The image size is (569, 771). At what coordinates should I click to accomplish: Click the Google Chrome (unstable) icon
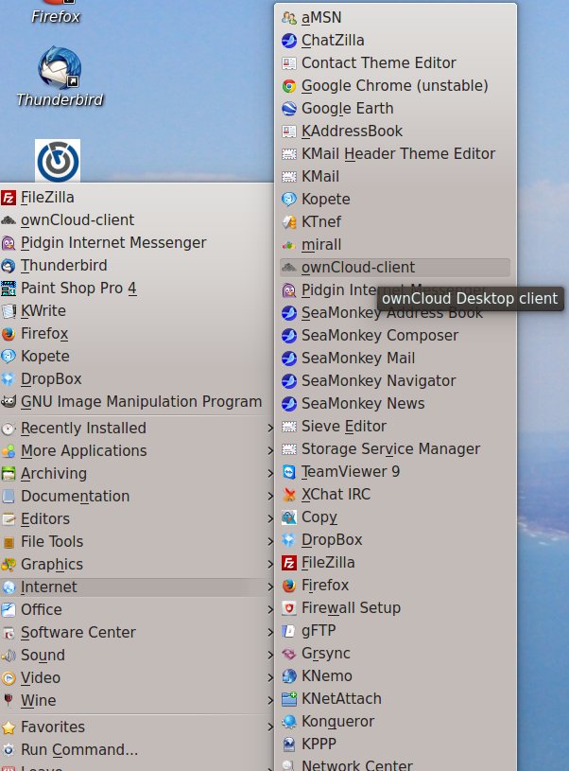(289, 86)
